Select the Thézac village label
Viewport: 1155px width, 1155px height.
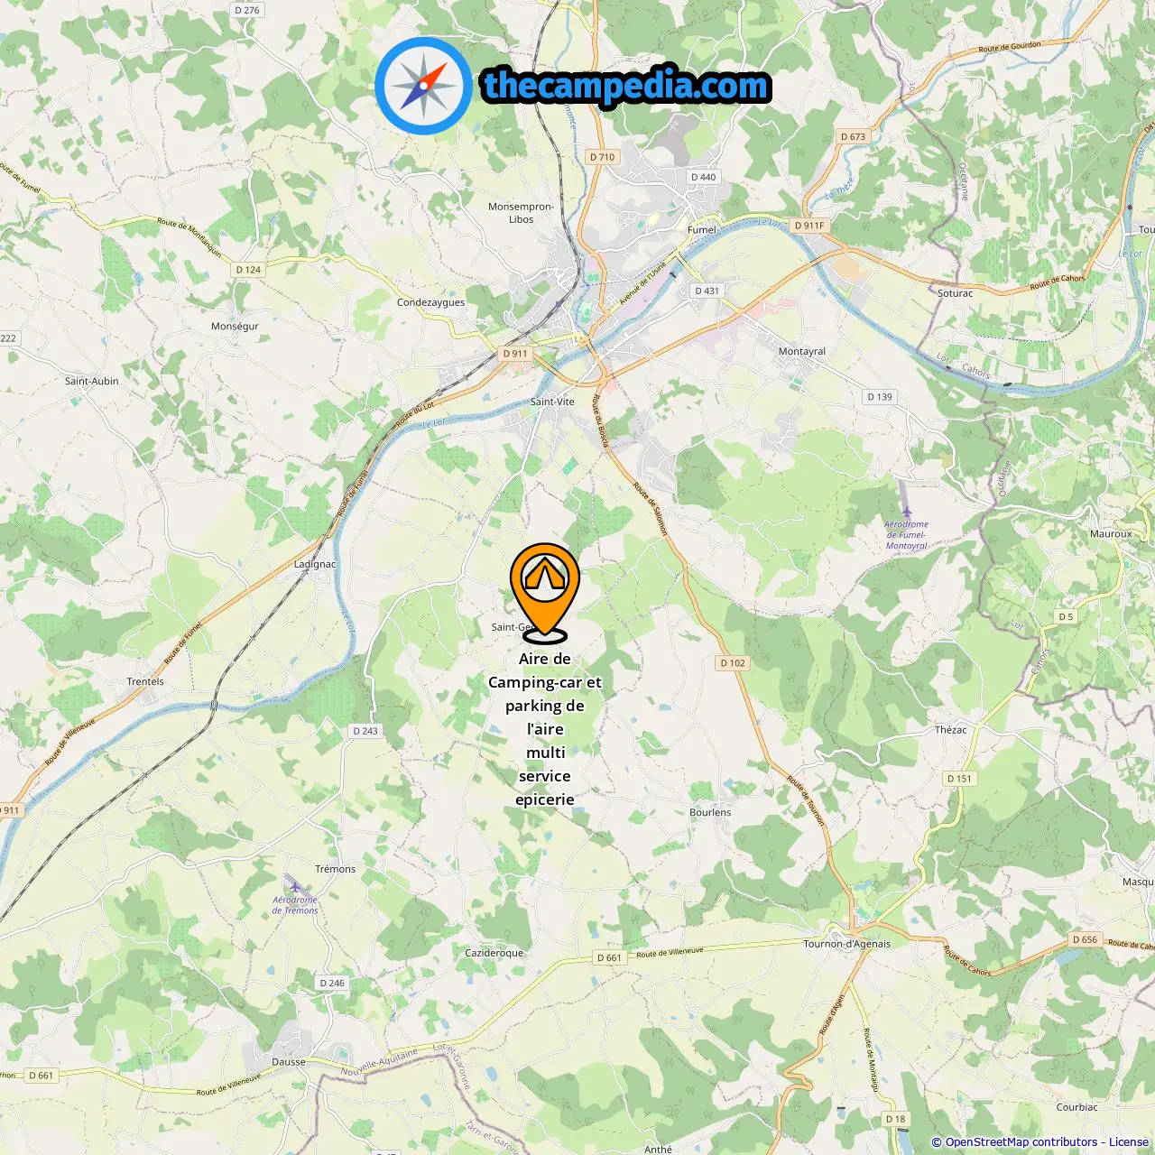950,730
